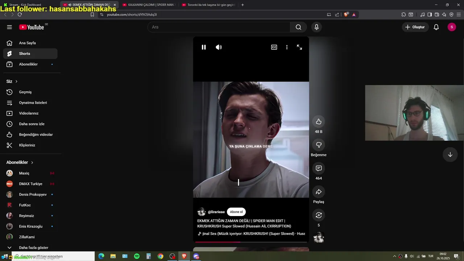Switch to the KALKANINI ÇALDIM browser tab
464x261 pixels.
(149, 5)
